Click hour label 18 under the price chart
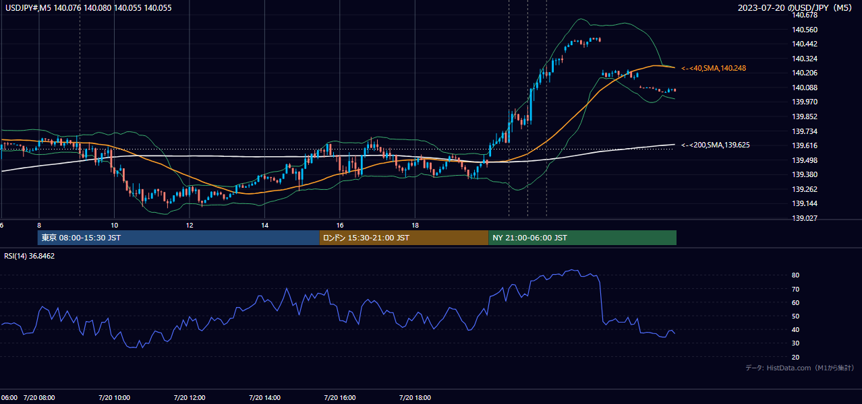862x404 pixels. [415, 225]
